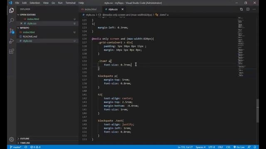Change encoding via UTF-8
Screen dimensions: 266x149
[x=212, y=147]
